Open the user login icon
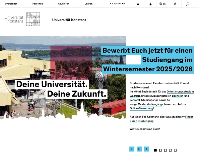Screen dimensions: 199x159 point(175,4)
